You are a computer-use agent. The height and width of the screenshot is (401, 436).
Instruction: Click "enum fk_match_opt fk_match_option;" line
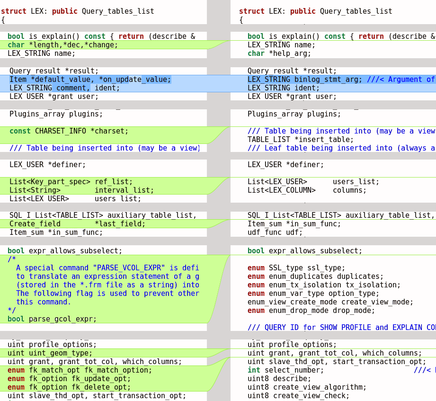point(80,370)
